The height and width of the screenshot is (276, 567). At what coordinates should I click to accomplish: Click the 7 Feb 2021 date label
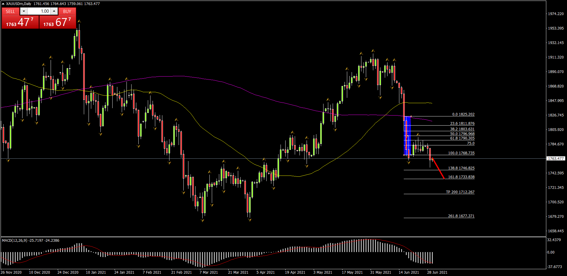click(x=152, y=272)
